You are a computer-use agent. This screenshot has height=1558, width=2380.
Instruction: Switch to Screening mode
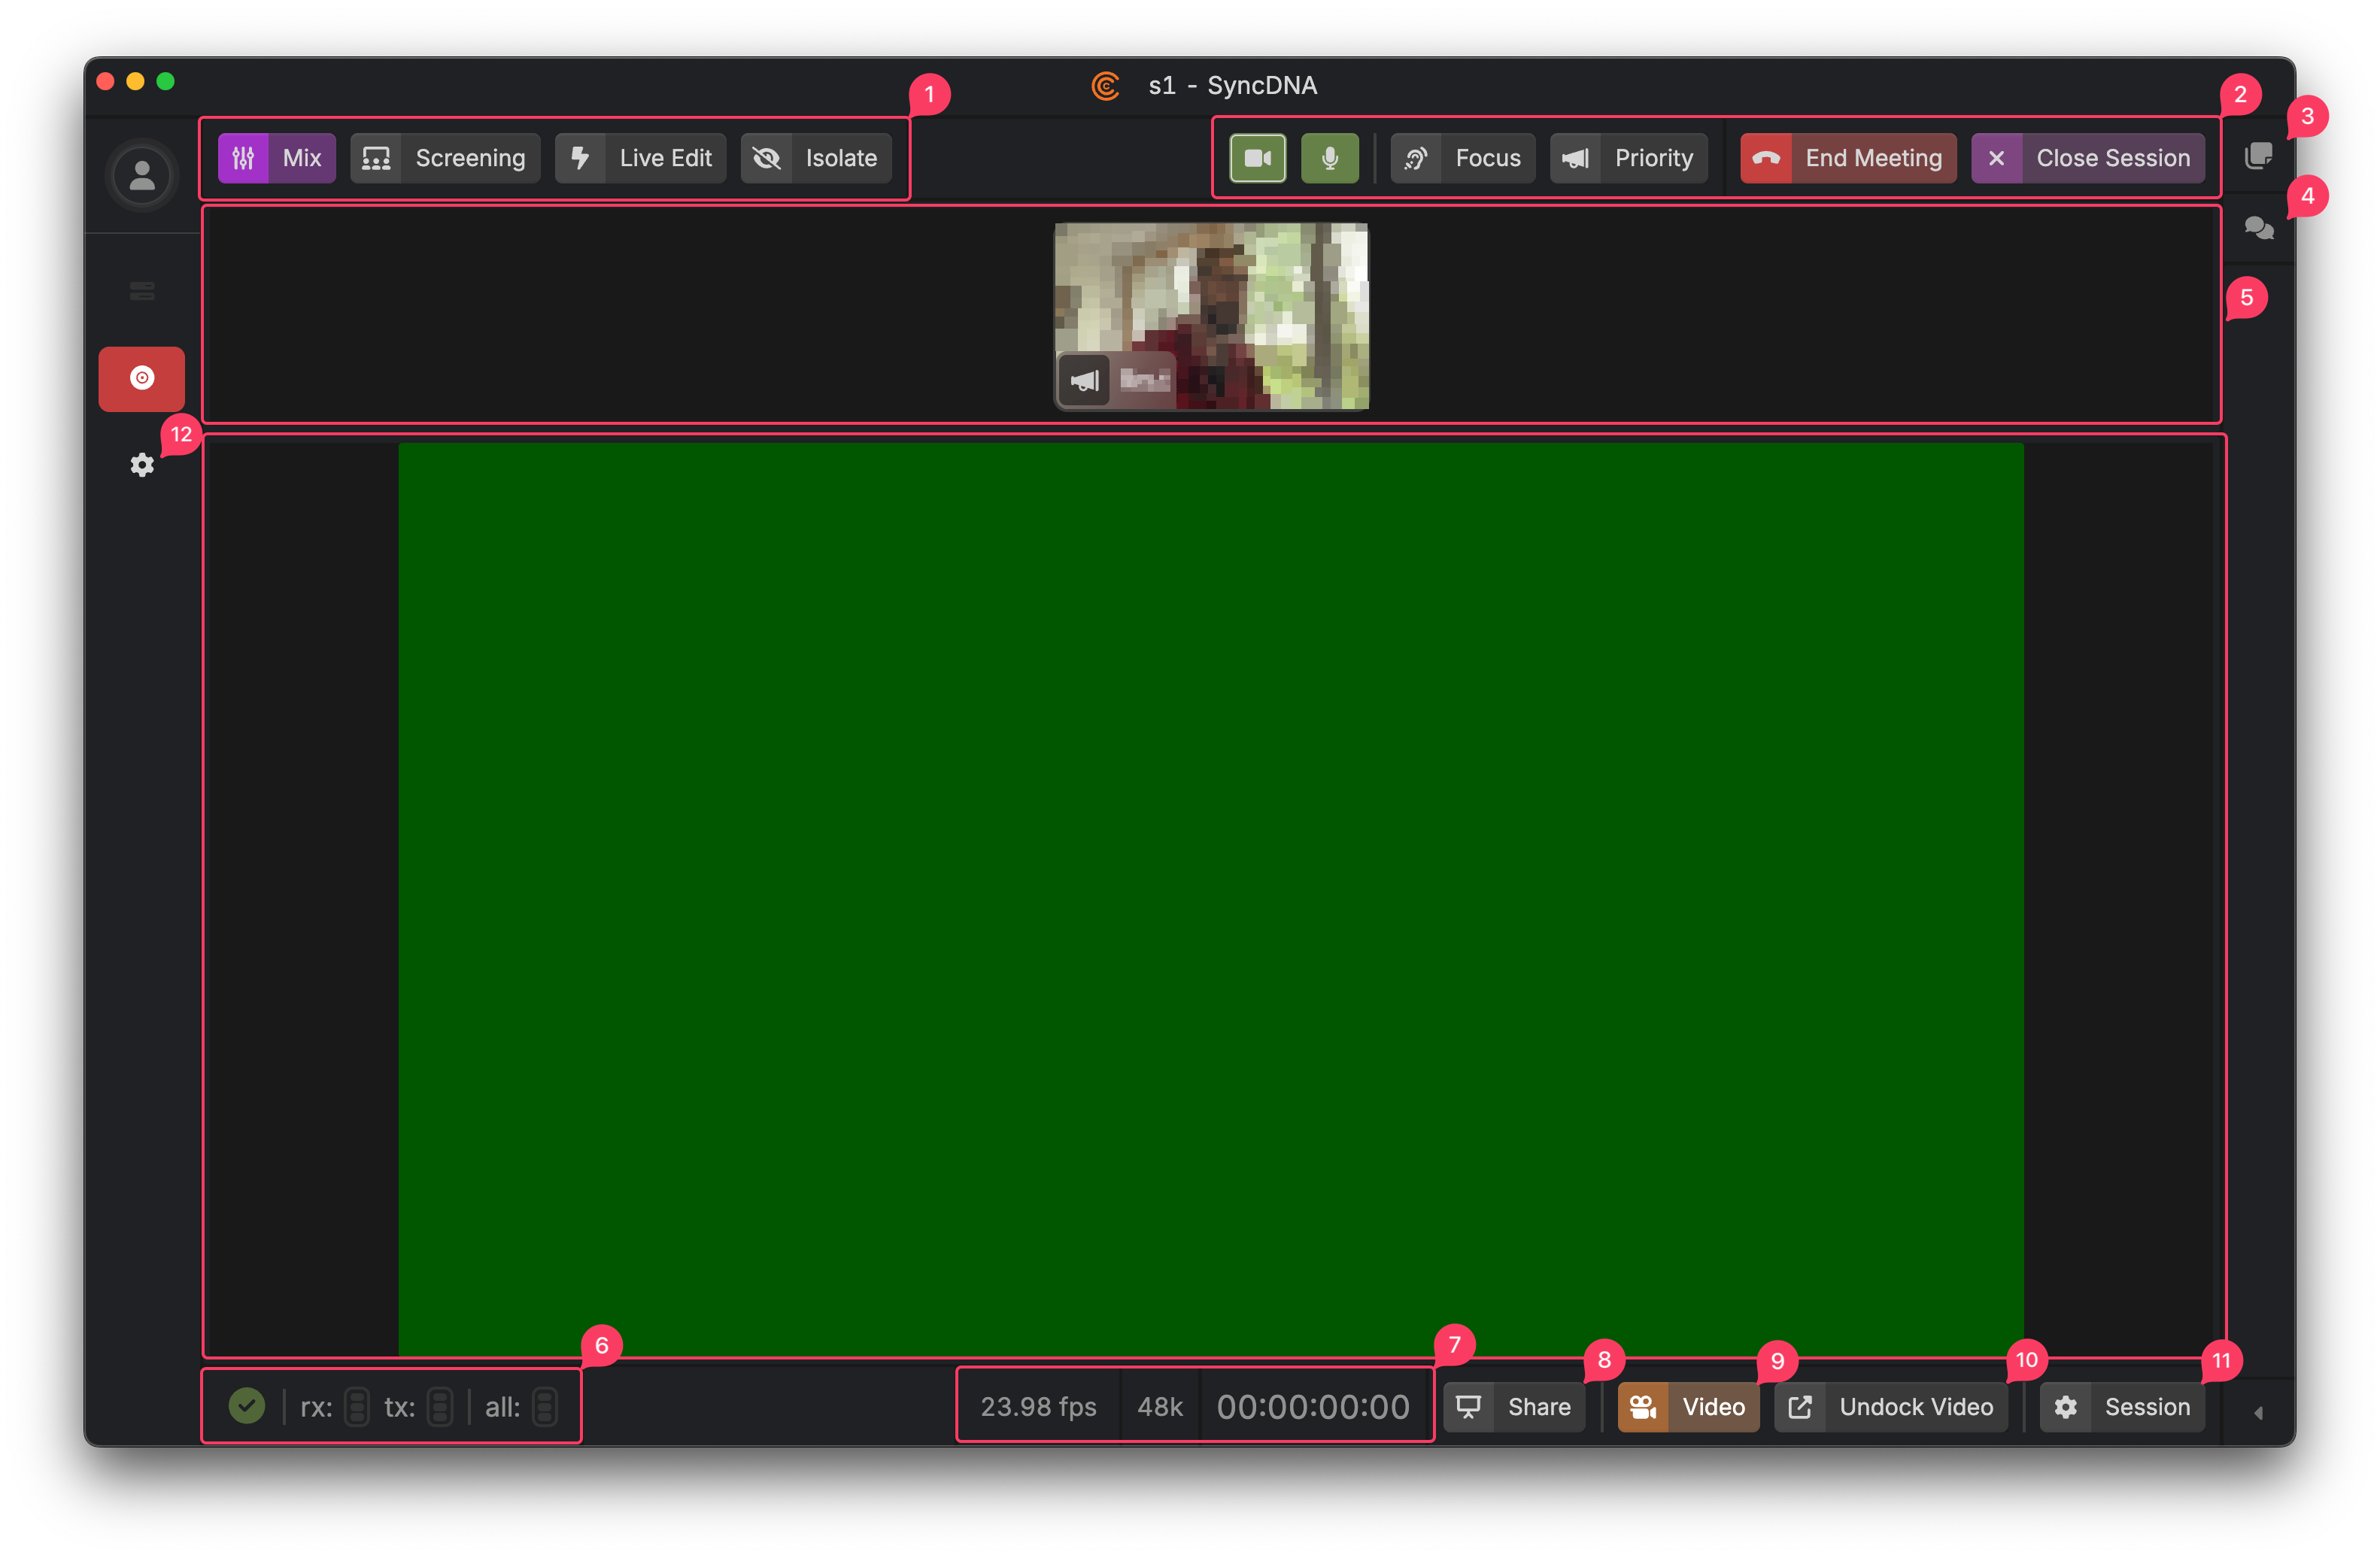click(x=444, y=157)
